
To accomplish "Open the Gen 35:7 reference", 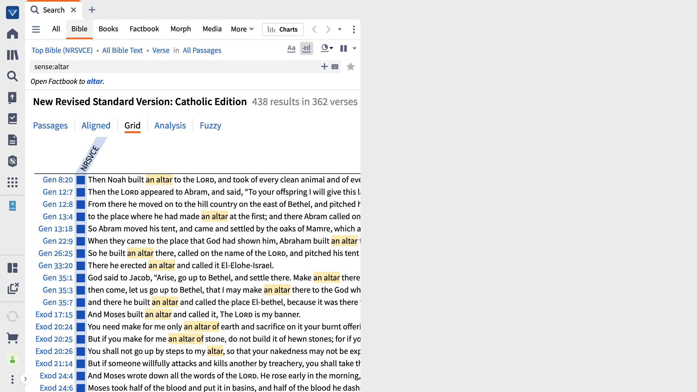I will coord(58,302).
